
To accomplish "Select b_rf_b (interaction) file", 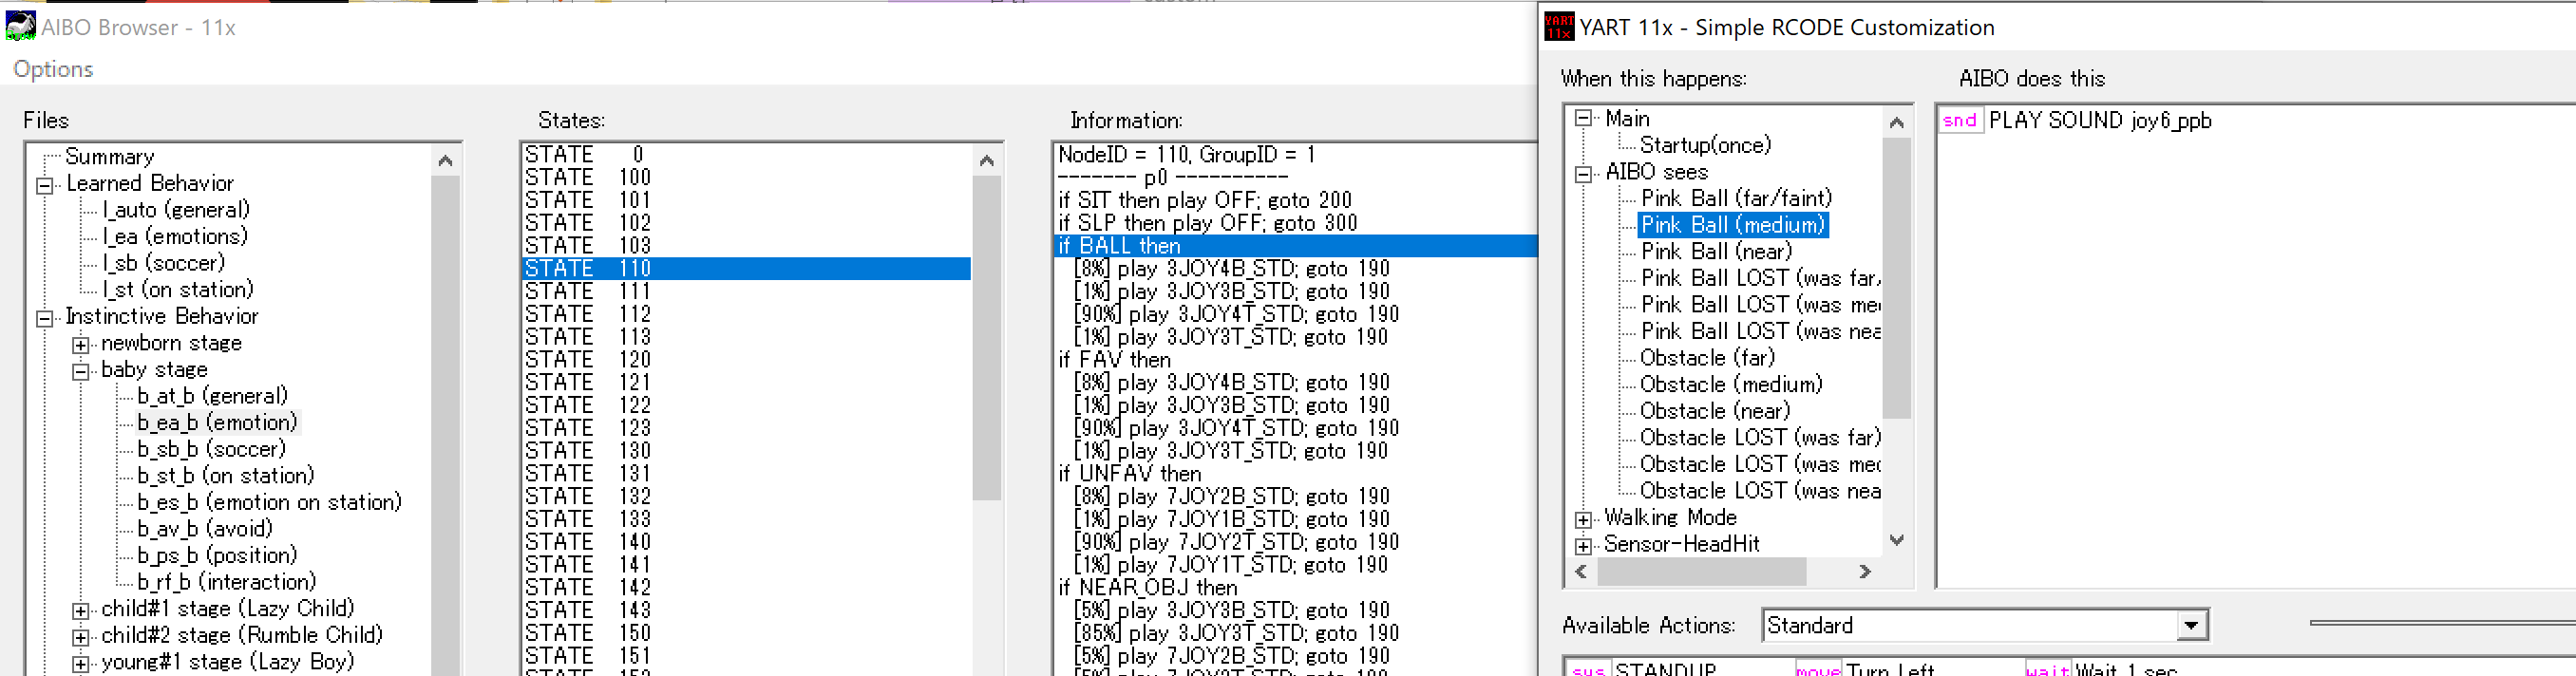I will tap(226, 582).
